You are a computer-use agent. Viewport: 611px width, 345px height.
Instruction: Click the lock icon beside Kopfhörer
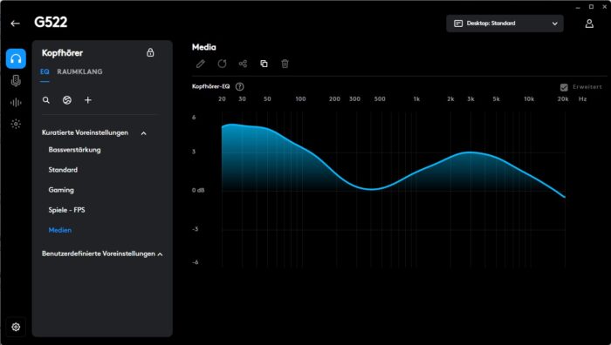point(150,52)
